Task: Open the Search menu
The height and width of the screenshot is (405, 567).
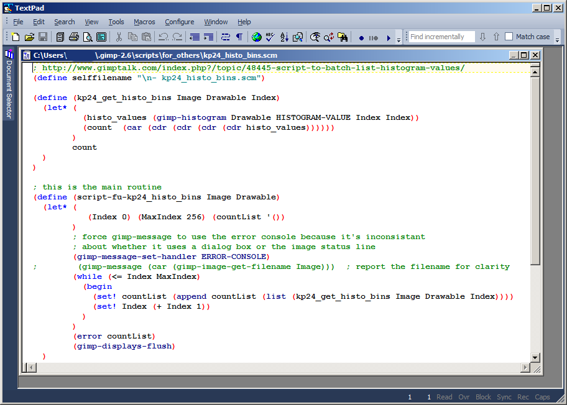Action: click(65, 22)
